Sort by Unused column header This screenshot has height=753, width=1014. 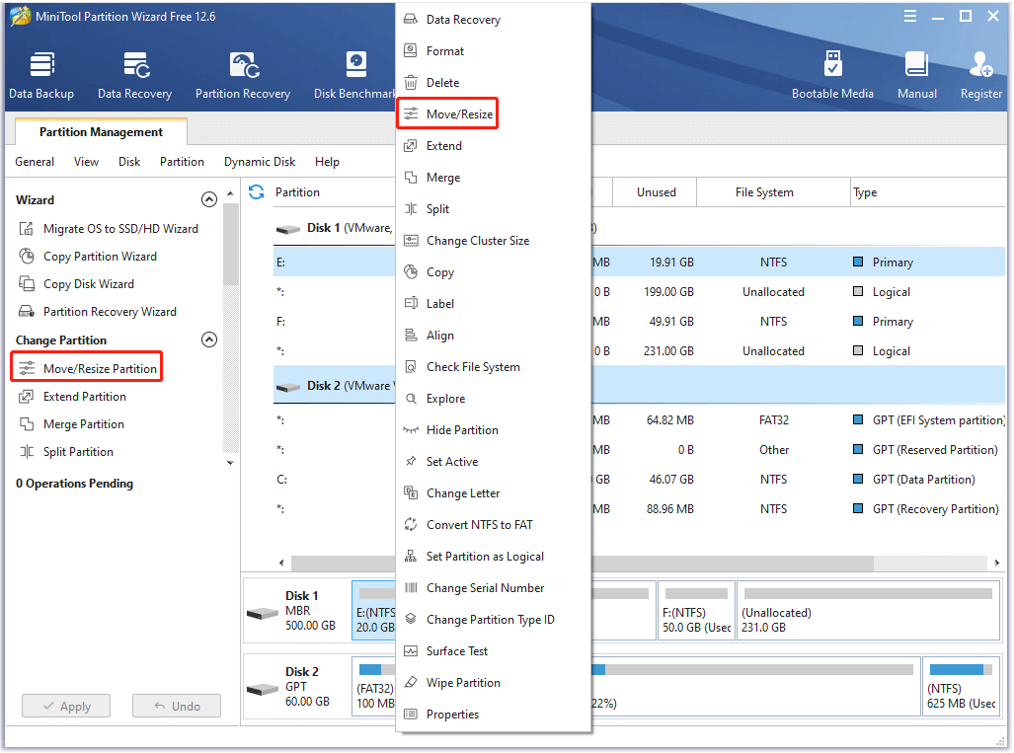click(656, 192)
